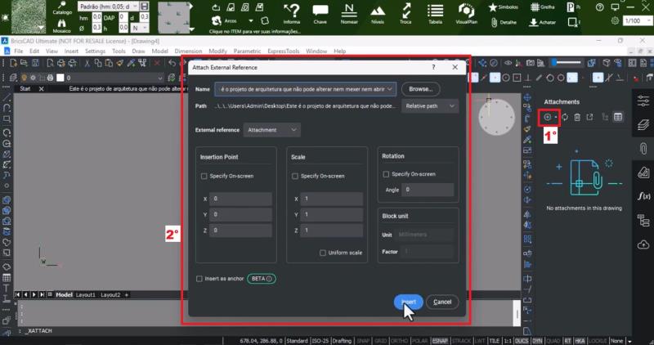Image resolution: width=654 pixels, height=345 pixels.
Task: Enable Specify On-screen under Rotation
Action: point(387,173)
